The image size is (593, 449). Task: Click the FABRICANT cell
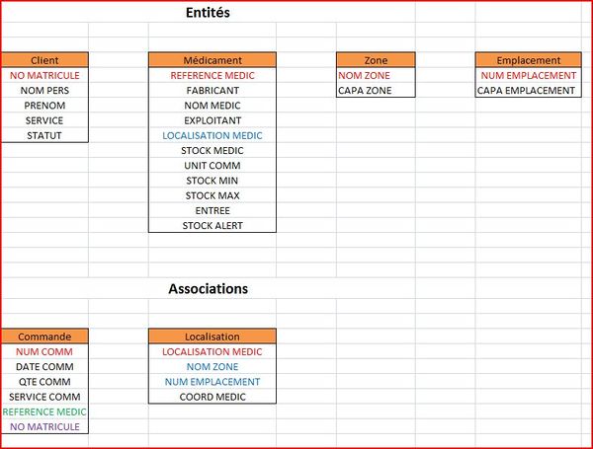coord(212,91)
